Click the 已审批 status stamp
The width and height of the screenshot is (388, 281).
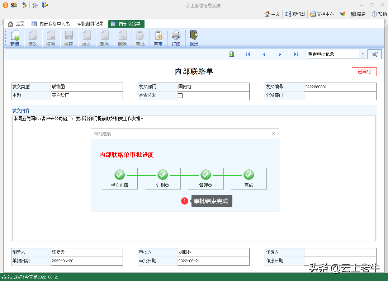click(x=364, y=72)
